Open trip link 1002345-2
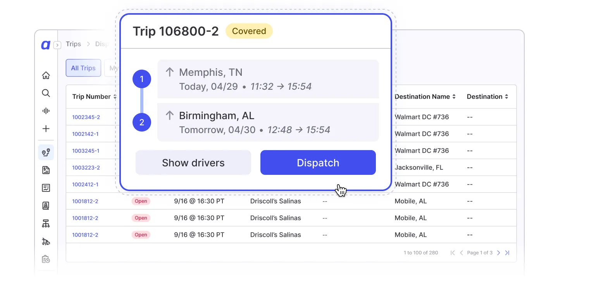 (x=86, y=117)
